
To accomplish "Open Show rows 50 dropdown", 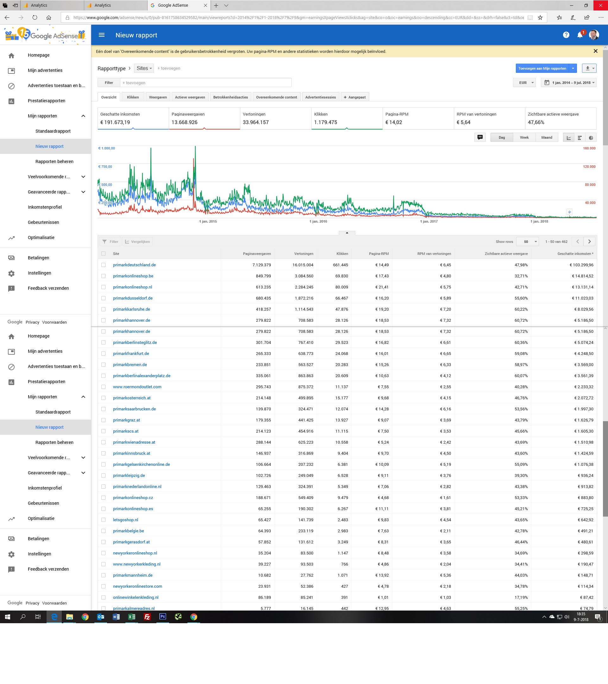I will pos(528,242).
